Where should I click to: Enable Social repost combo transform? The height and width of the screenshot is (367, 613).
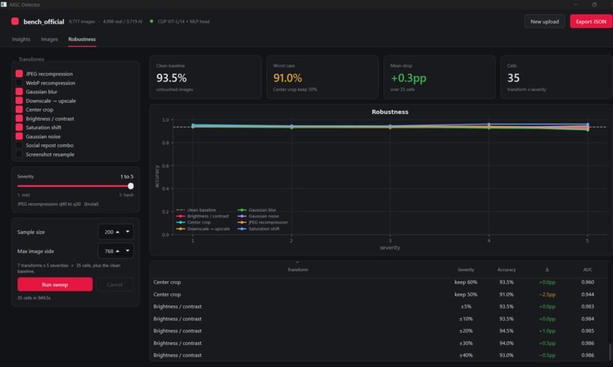point(19,145)
